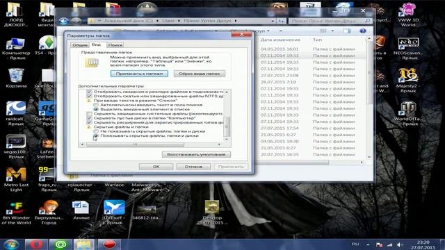Viewport: 445px width, 250px height.
Task: Expand the Explorer view options dropdown arrow
Action: 332,31
